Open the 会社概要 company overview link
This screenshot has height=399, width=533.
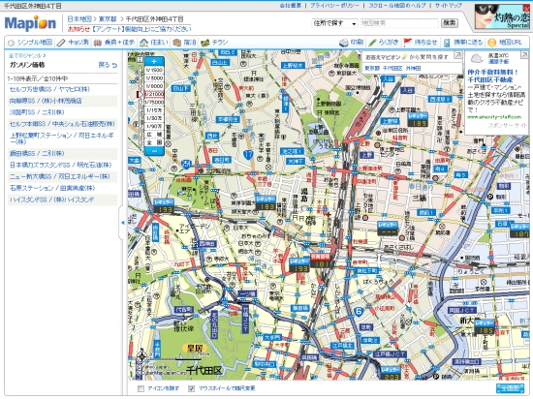(x=291, y=6)
